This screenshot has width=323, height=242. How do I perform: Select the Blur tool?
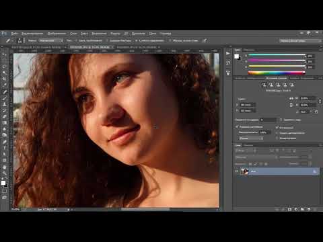coord(4,129)
